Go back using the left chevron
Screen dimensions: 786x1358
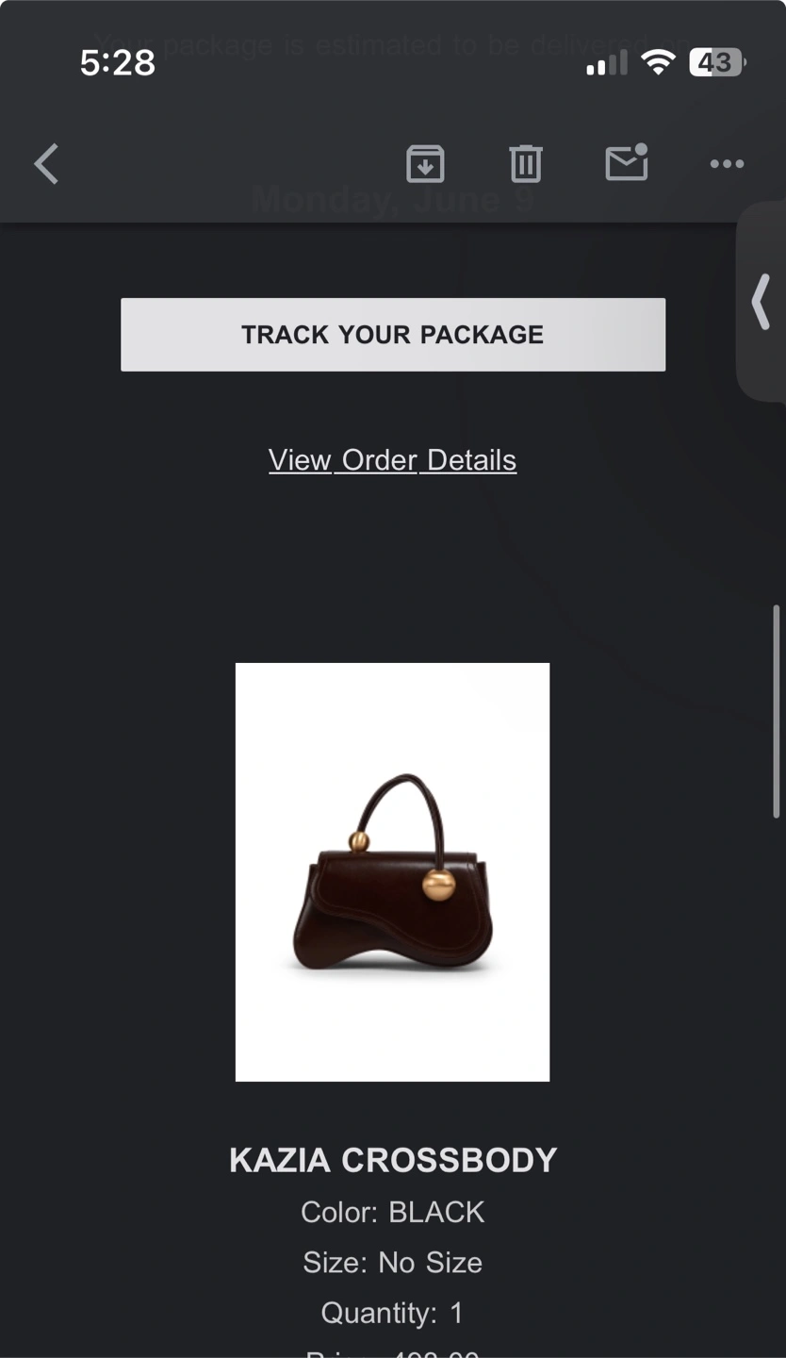(46, 164)
